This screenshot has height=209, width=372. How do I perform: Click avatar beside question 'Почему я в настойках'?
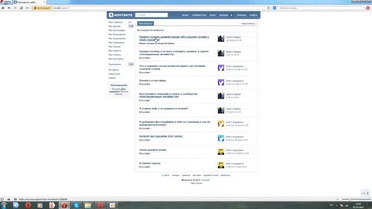coord(221,82)
